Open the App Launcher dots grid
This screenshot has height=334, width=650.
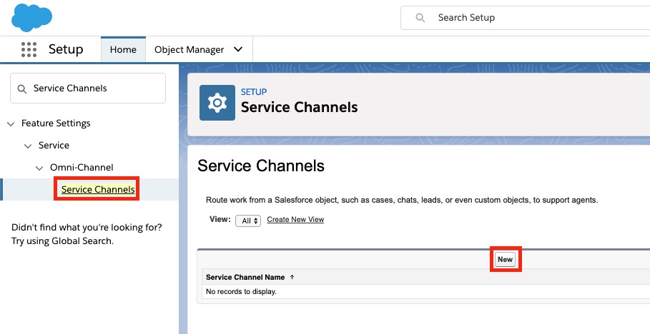click(29, 49)
